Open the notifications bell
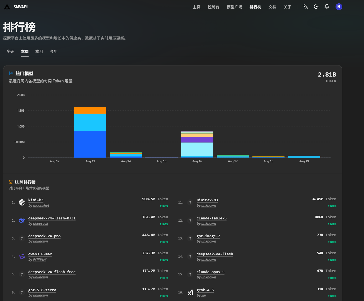 327,7
